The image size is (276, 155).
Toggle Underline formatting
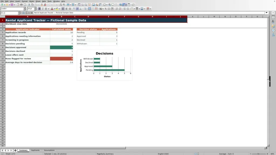tap(46, 9)
